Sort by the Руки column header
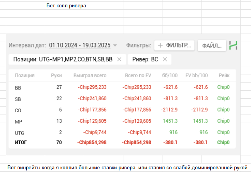 point(56,75)
